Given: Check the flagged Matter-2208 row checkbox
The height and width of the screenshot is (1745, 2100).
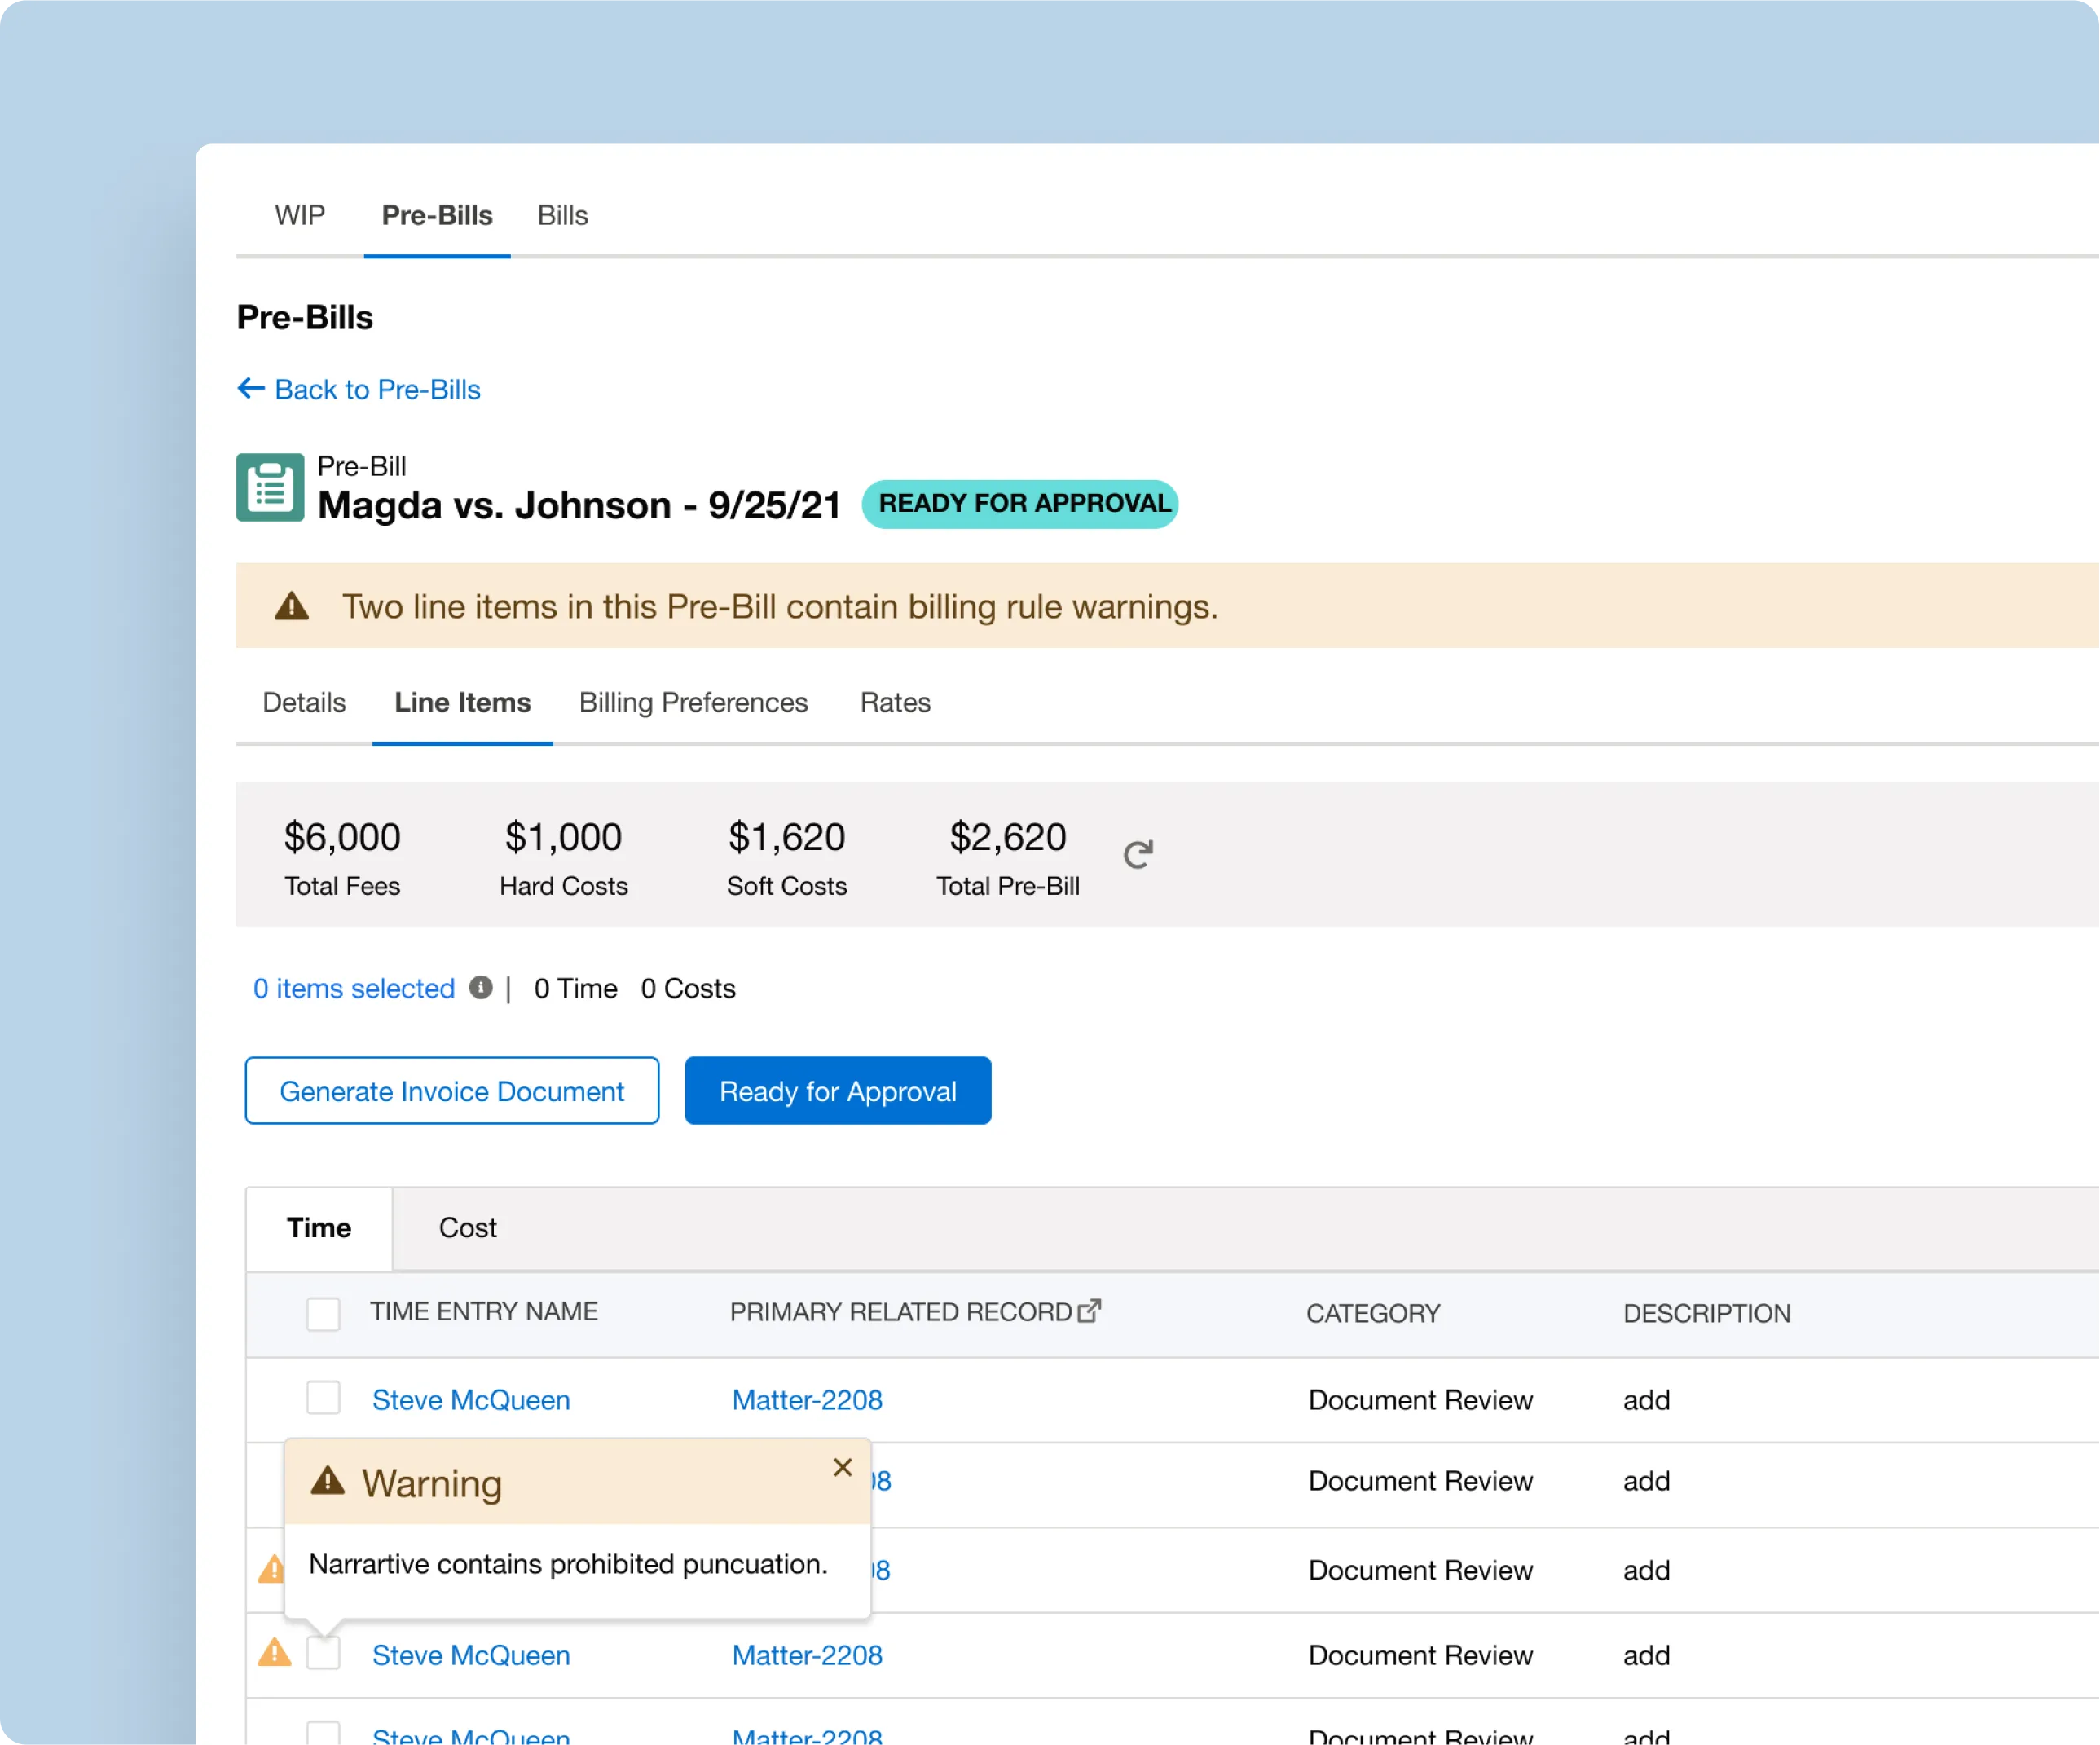Looking at the screenshot, I should (323, 1655).
